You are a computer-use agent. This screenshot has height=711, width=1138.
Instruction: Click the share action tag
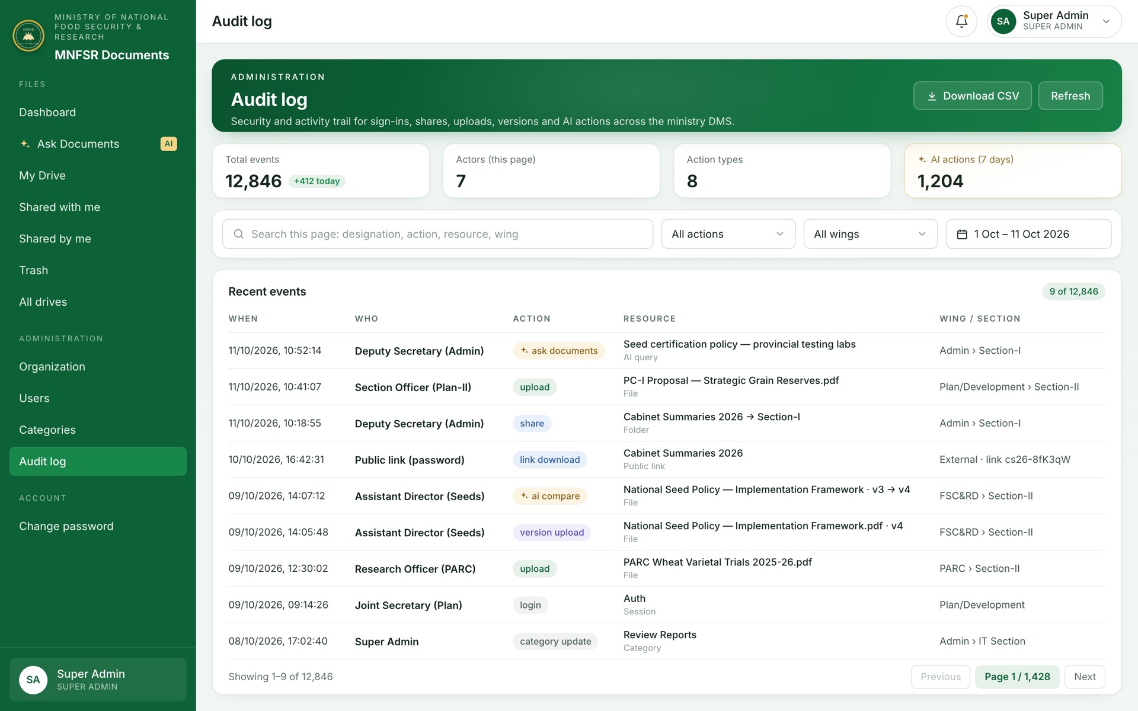coord(532,424)
